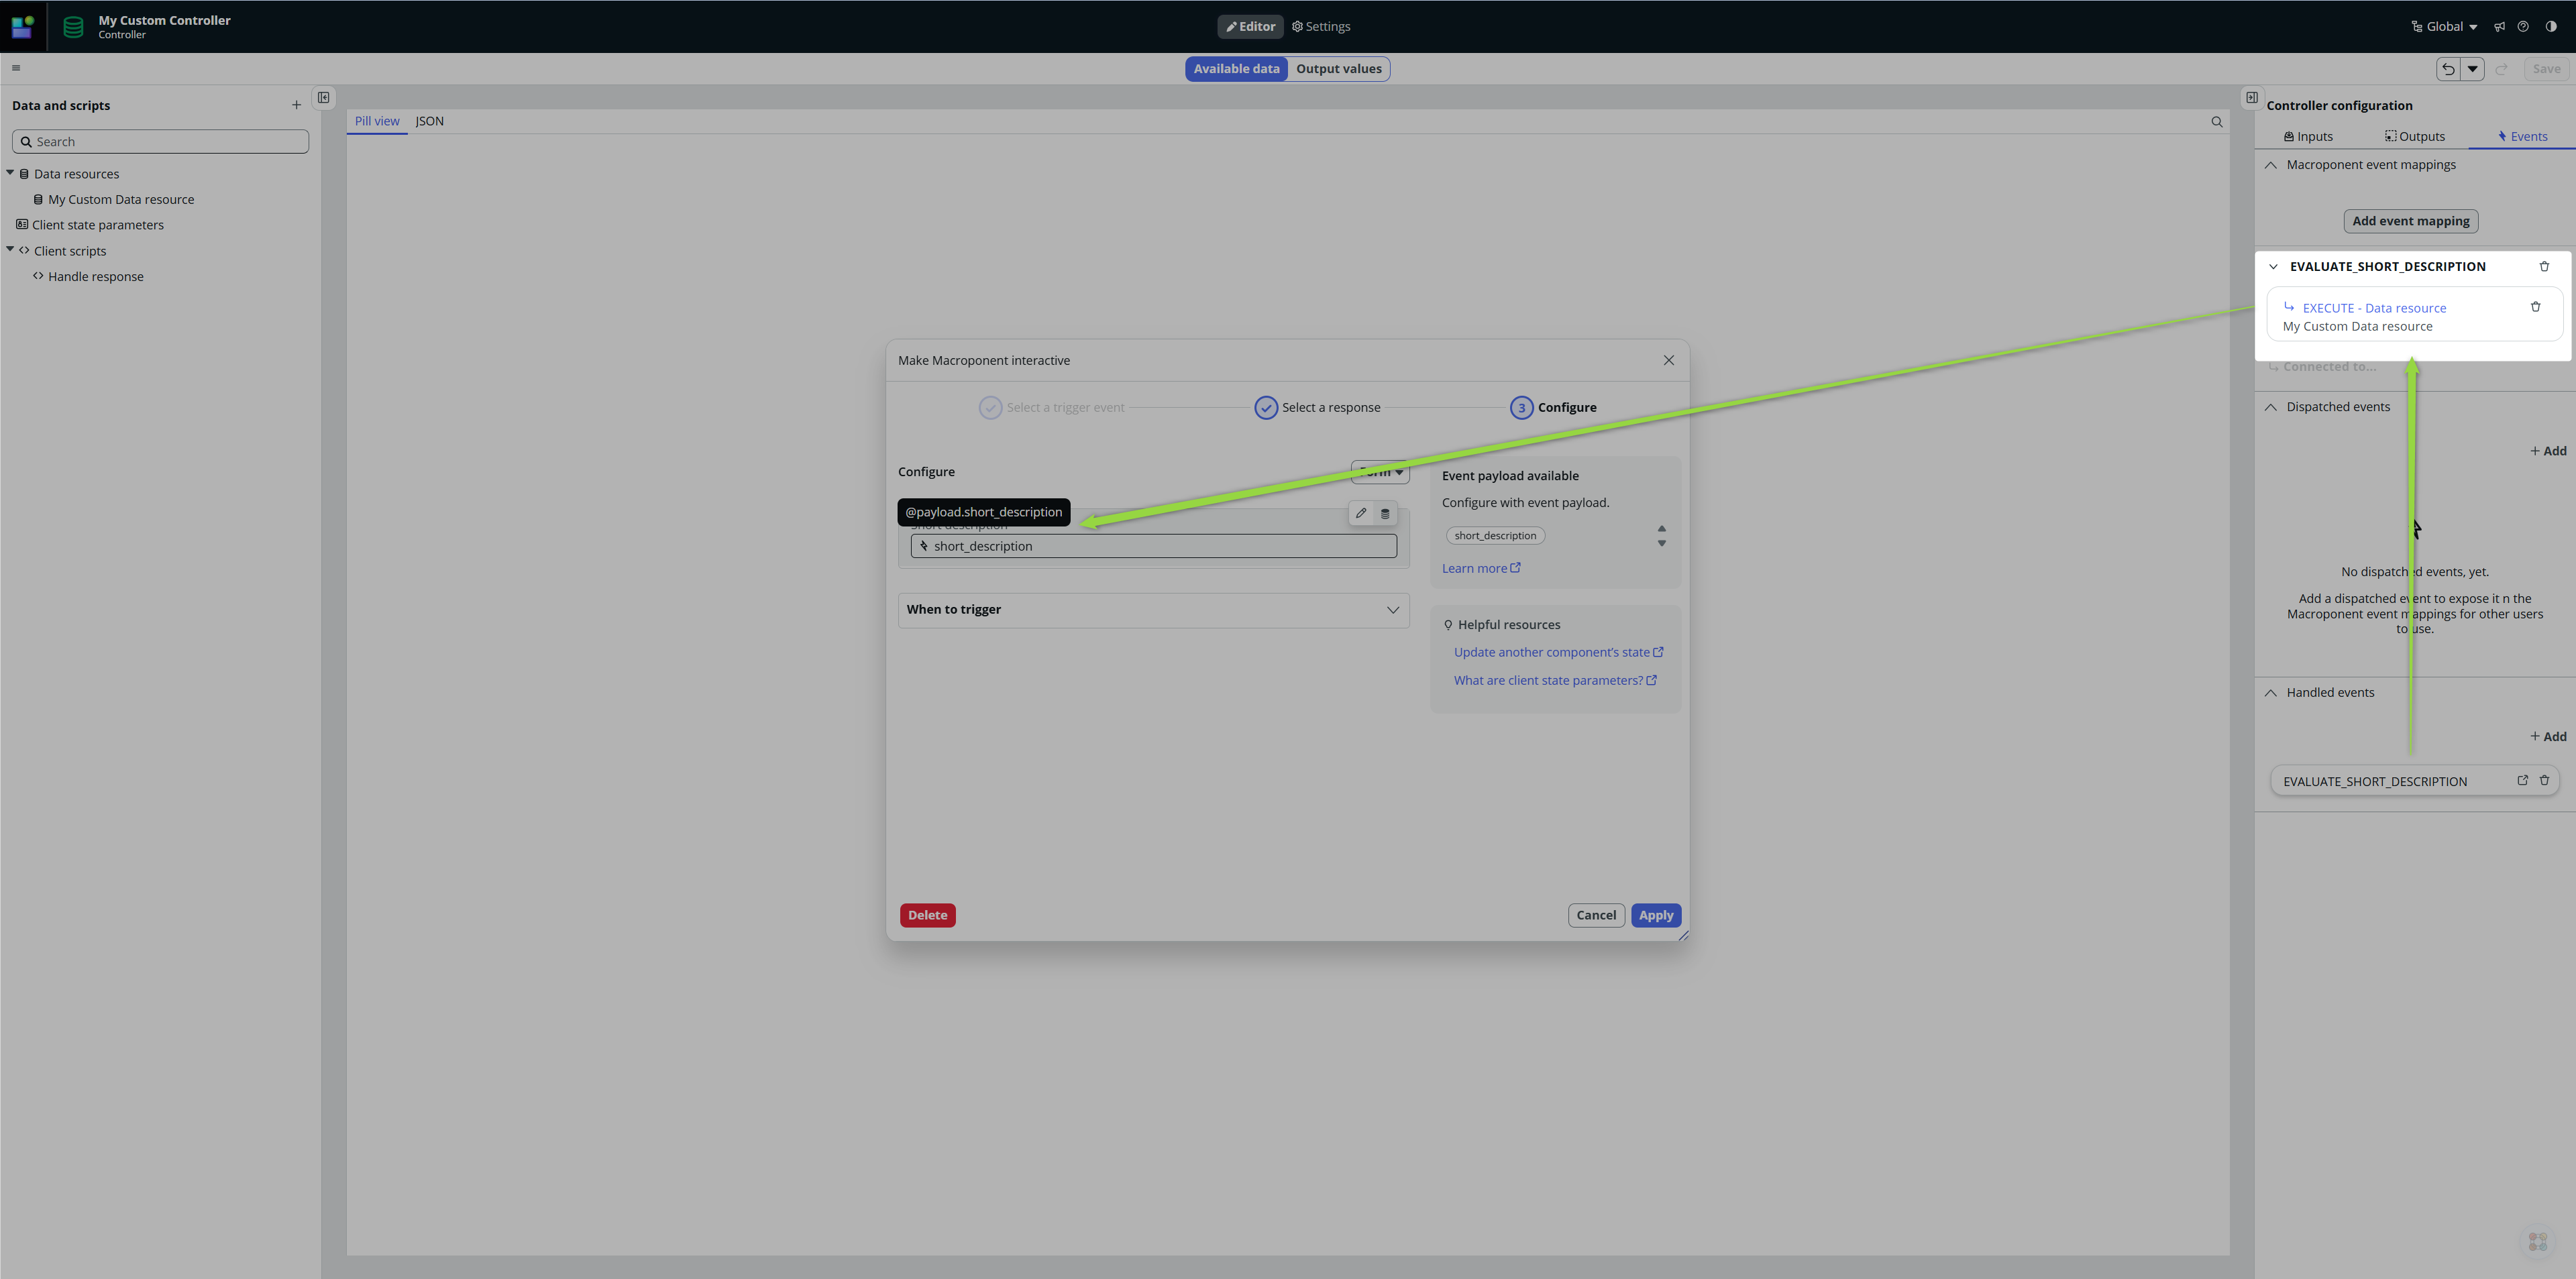The height and width of the screenshot is (1279, 2576).
Task: Delete the EXECUTE Data resource handler
Action: coord(2535,307)
